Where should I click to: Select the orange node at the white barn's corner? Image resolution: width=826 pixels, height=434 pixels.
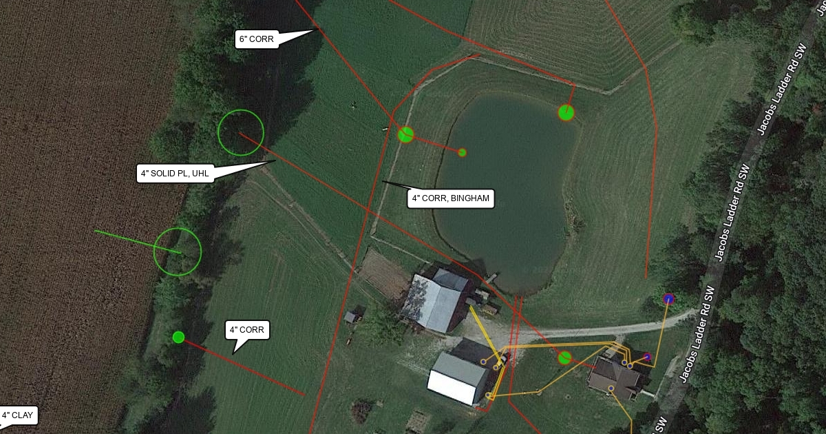point(489,395)
